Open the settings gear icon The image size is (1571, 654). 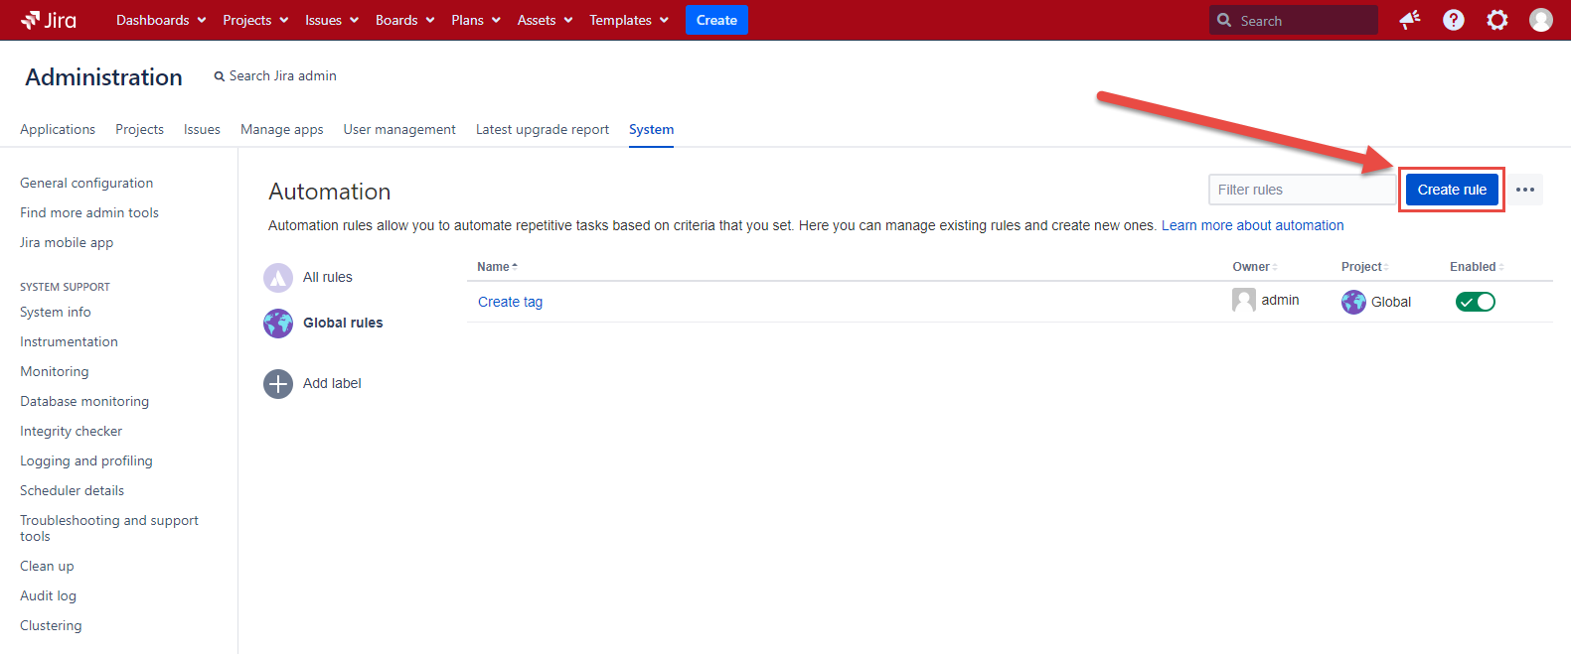click(1496, 20)
